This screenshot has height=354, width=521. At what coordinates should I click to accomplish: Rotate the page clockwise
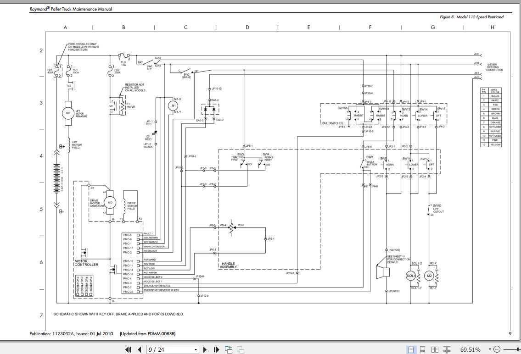point(240,349)
